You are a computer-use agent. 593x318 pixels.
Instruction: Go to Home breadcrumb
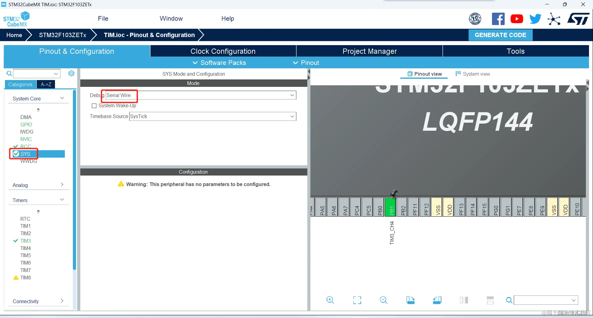tap(14, 35)
